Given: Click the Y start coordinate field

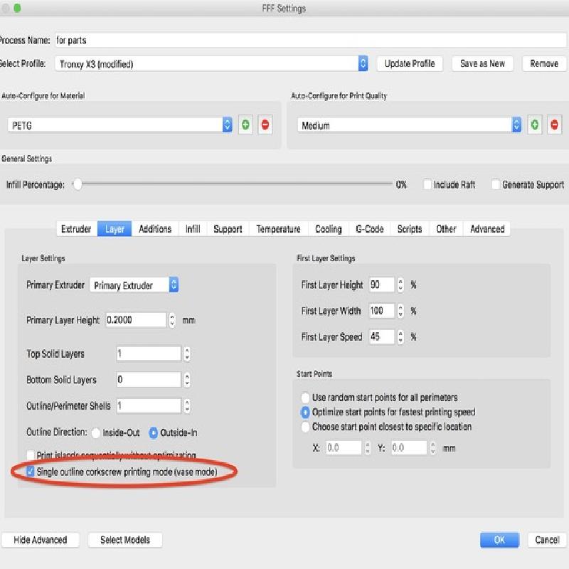Looking at the screenshot, I should (409, 448).
